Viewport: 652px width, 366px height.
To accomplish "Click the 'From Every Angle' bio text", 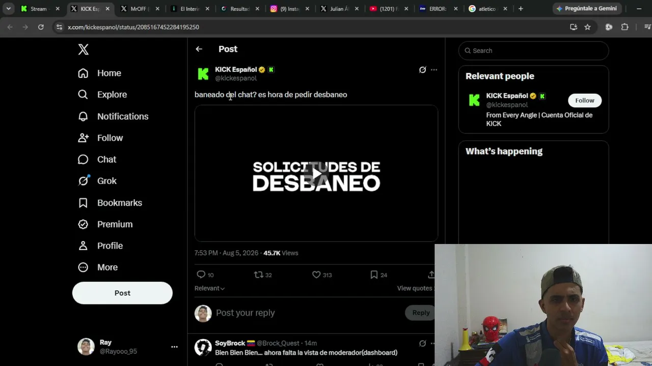I will tap(539, 119).
